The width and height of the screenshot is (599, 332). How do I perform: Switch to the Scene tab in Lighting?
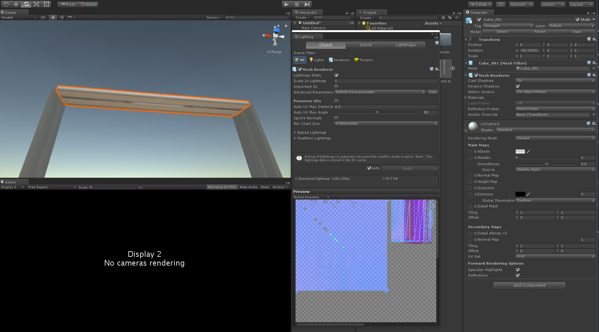pyautogui.click(x=365, y=45)
